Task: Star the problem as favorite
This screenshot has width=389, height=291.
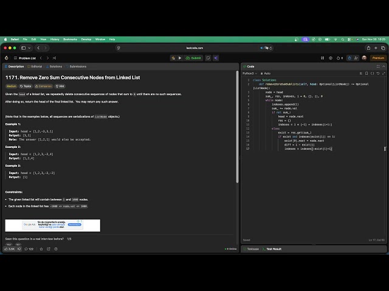Action: [41, 249]
